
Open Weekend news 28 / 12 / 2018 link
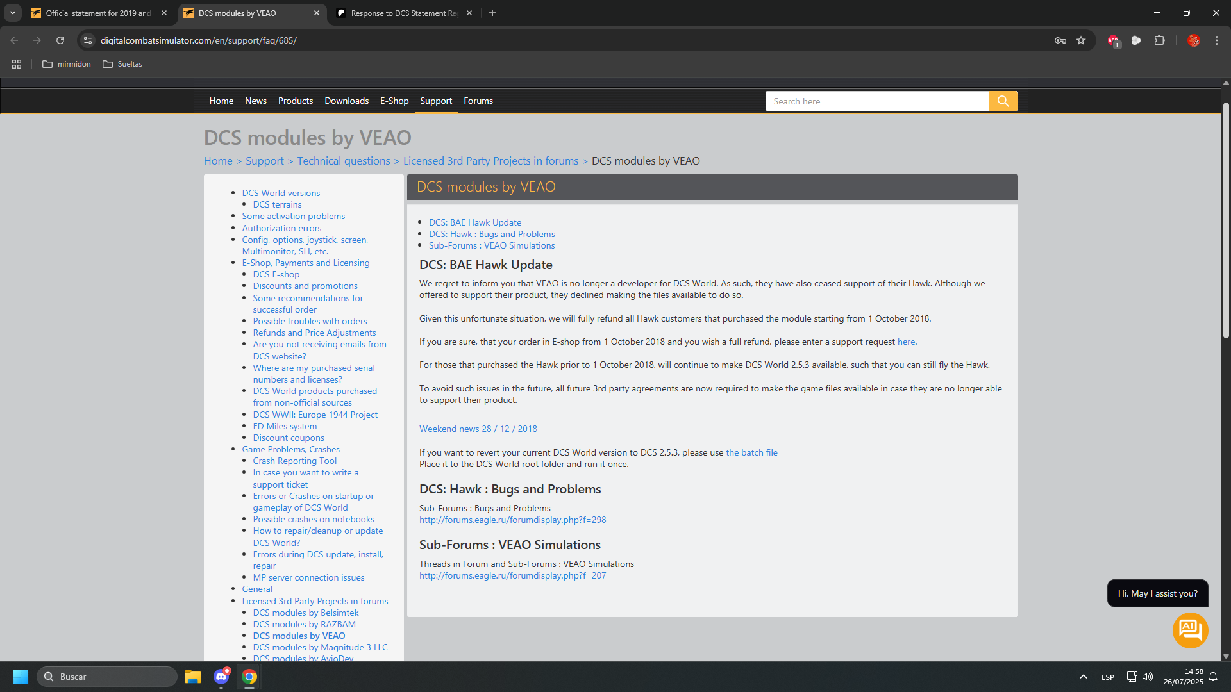point(478,429)
